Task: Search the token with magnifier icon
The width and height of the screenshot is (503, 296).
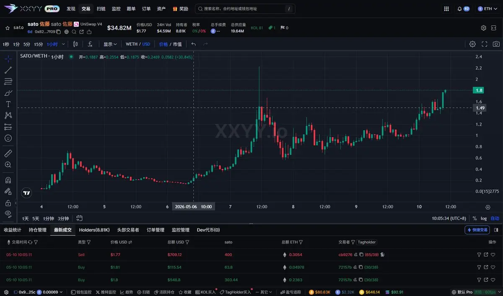Action: click(x=74, y=31)
